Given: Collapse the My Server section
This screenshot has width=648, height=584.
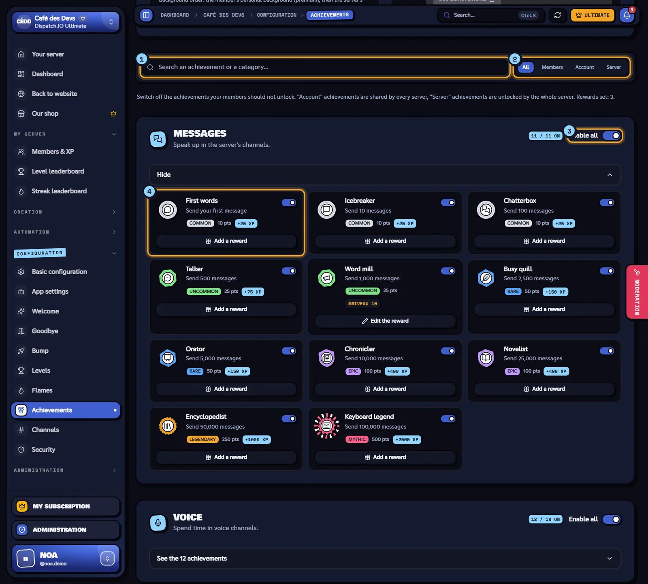Looking at the screenshot, I should (65, 134).
